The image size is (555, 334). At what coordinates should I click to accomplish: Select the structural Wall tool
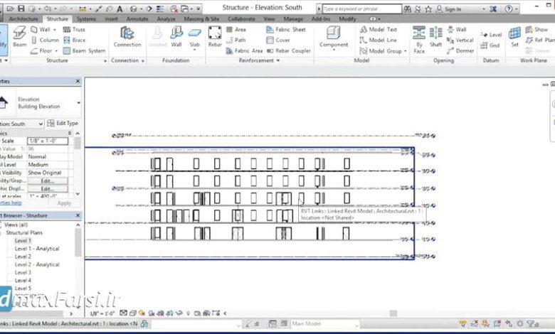tap(43, 29)
